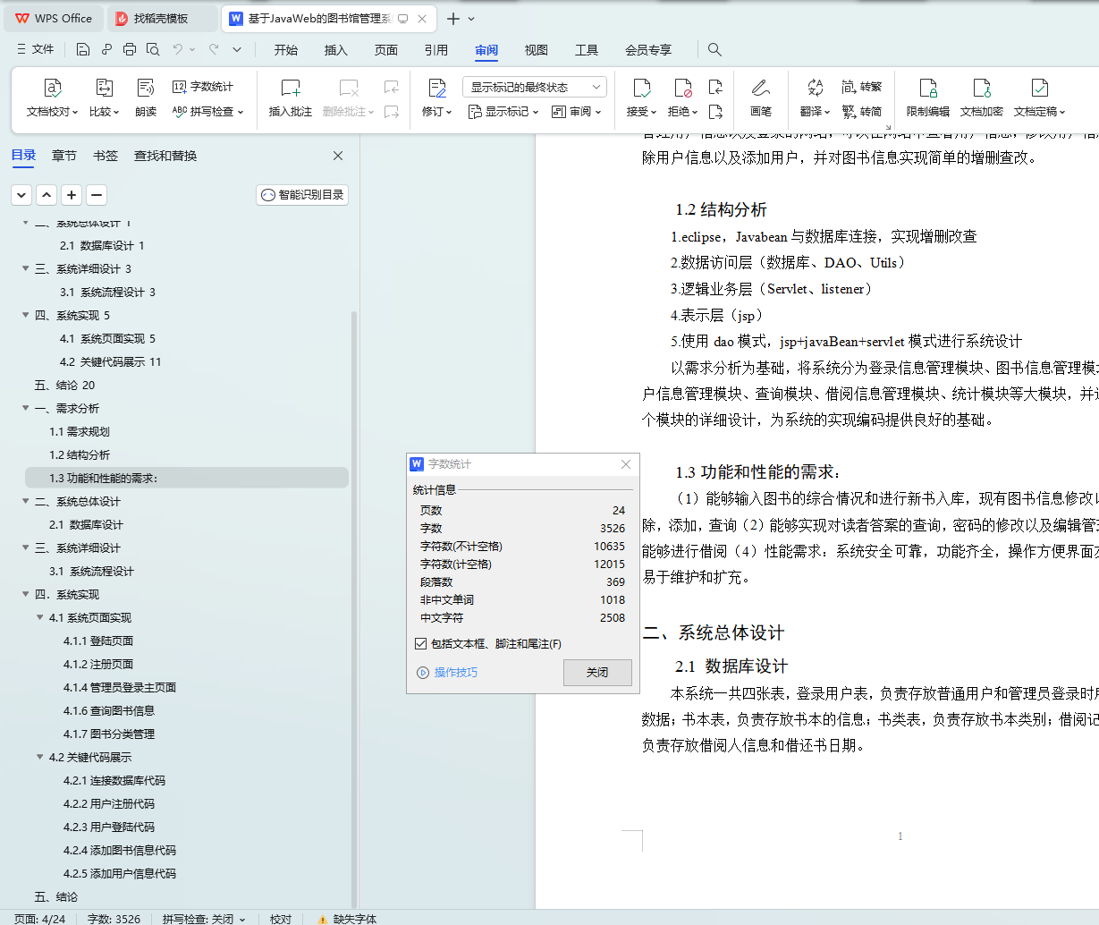Click the navigation pane vertical scrollbar

coord(354,608)
